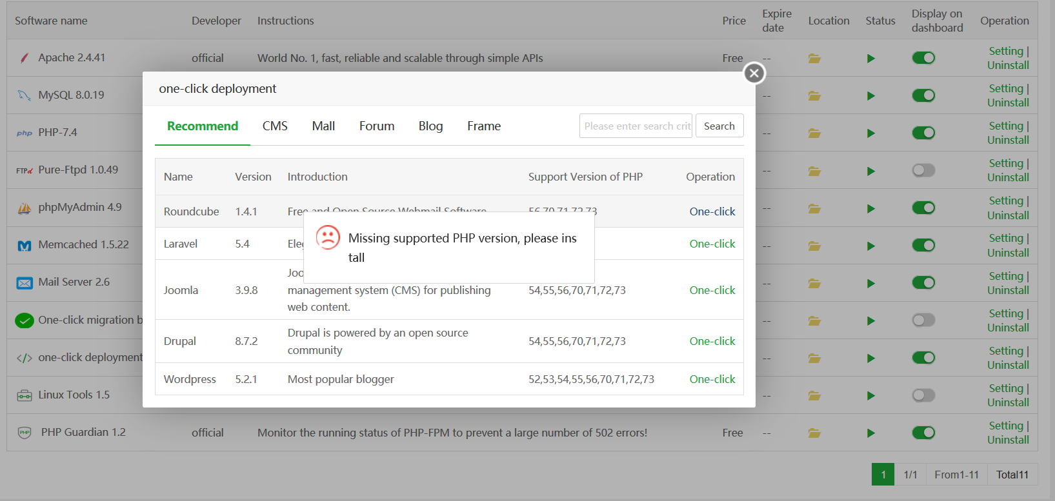This screenshot has height=501, width=1055.
Task: Open folder icon for PHP-7.4
Action: [x=814, y=133]
